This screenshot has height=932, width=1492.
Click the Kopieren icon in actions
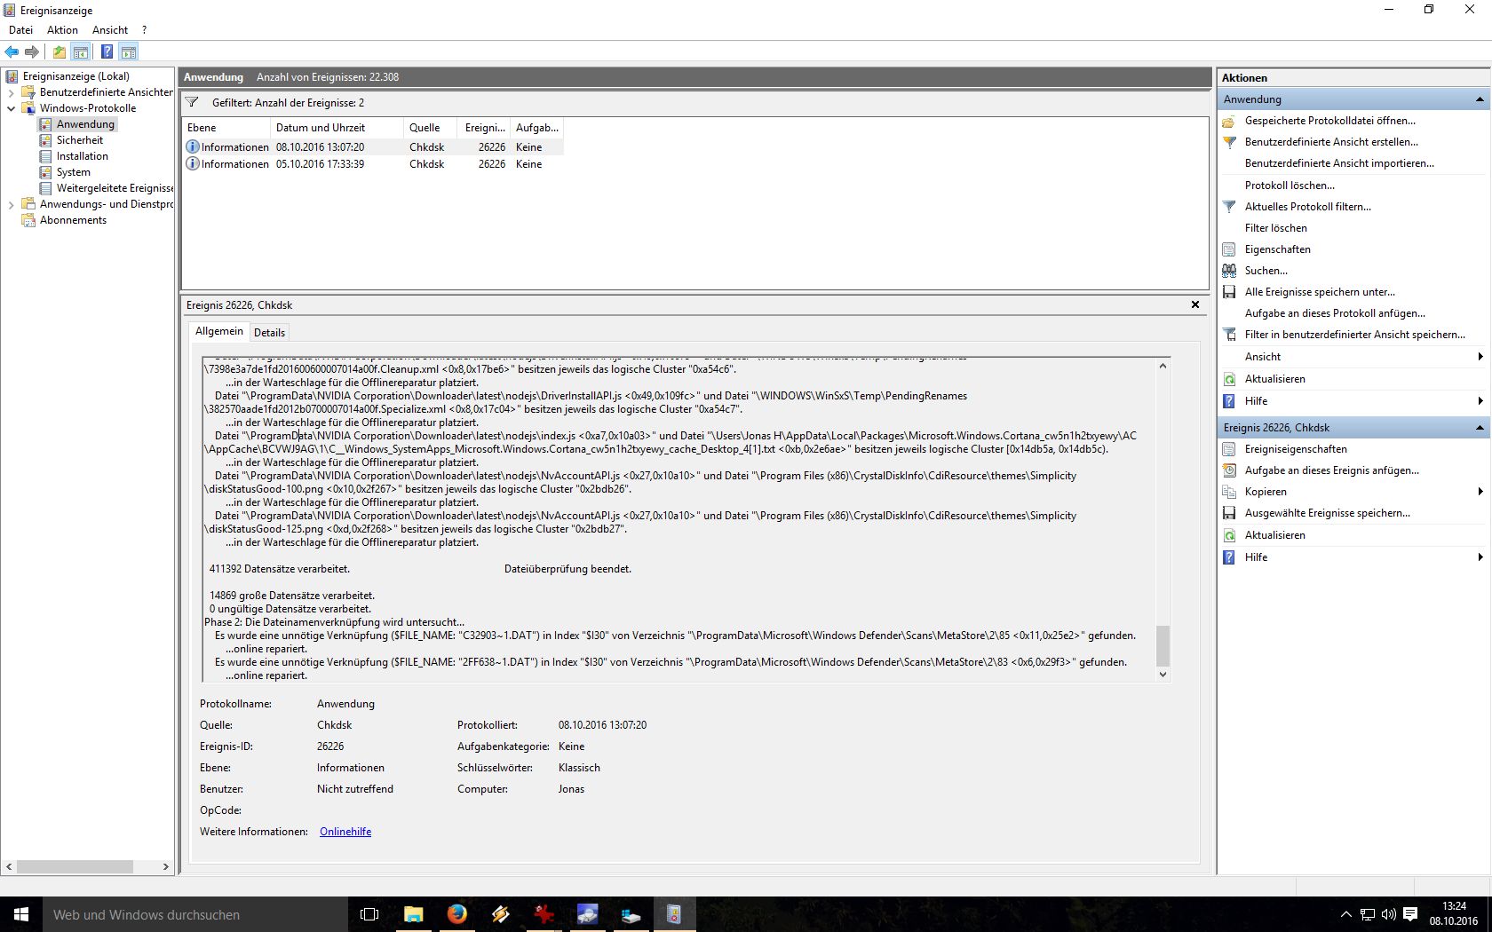pos(1229,492)
